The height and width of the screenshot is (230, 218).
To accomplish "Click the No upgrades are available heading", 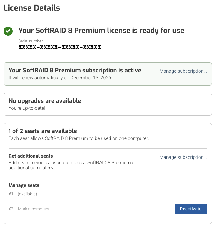I will [x=45, y=101].
